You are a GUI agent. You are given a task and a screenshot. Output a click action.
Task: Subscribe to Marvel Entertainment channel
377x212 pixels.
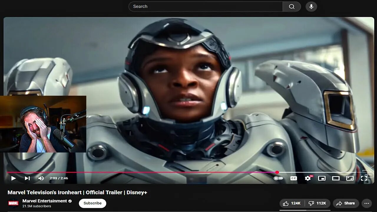[92, 203]
